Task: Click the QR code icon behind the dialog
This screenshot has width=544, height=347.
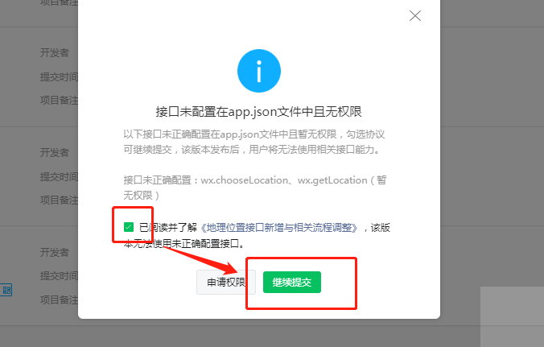Action: click(6, 290)
